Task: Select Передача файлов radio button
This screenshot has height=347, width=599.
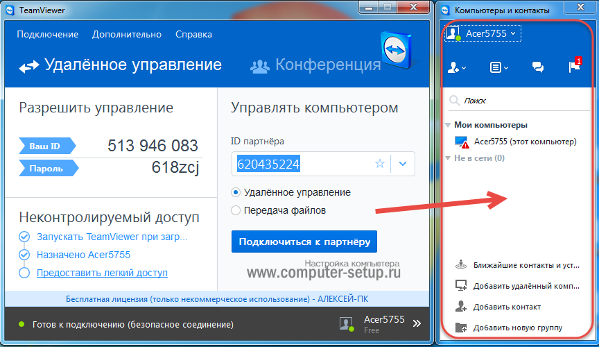Action: point(236,210)
